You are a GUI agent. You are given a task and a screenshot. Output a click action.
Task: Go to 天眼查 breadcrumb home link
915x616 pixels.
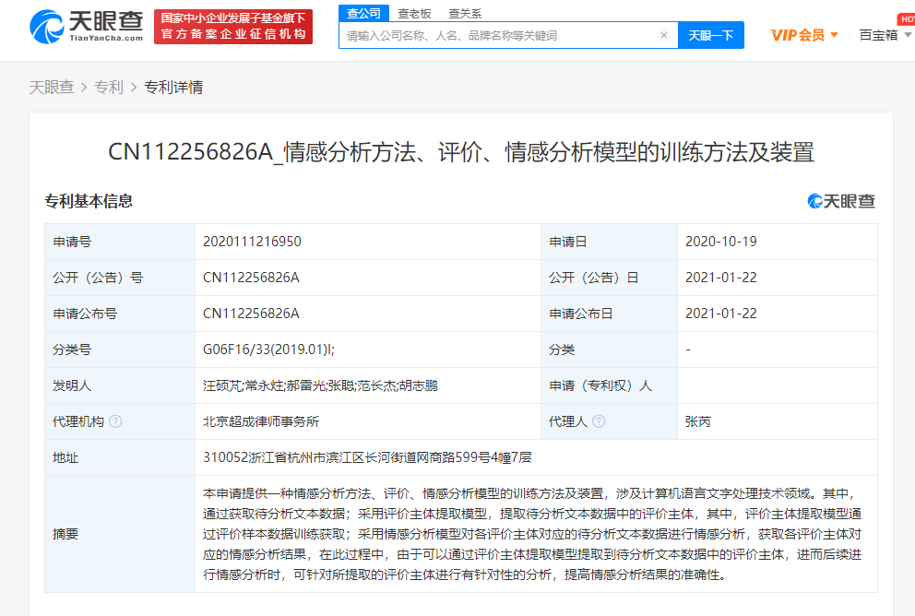click(51, 87)
